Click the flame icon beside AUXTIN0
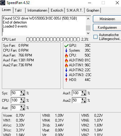Screen dimensions: 121x136 66,60
